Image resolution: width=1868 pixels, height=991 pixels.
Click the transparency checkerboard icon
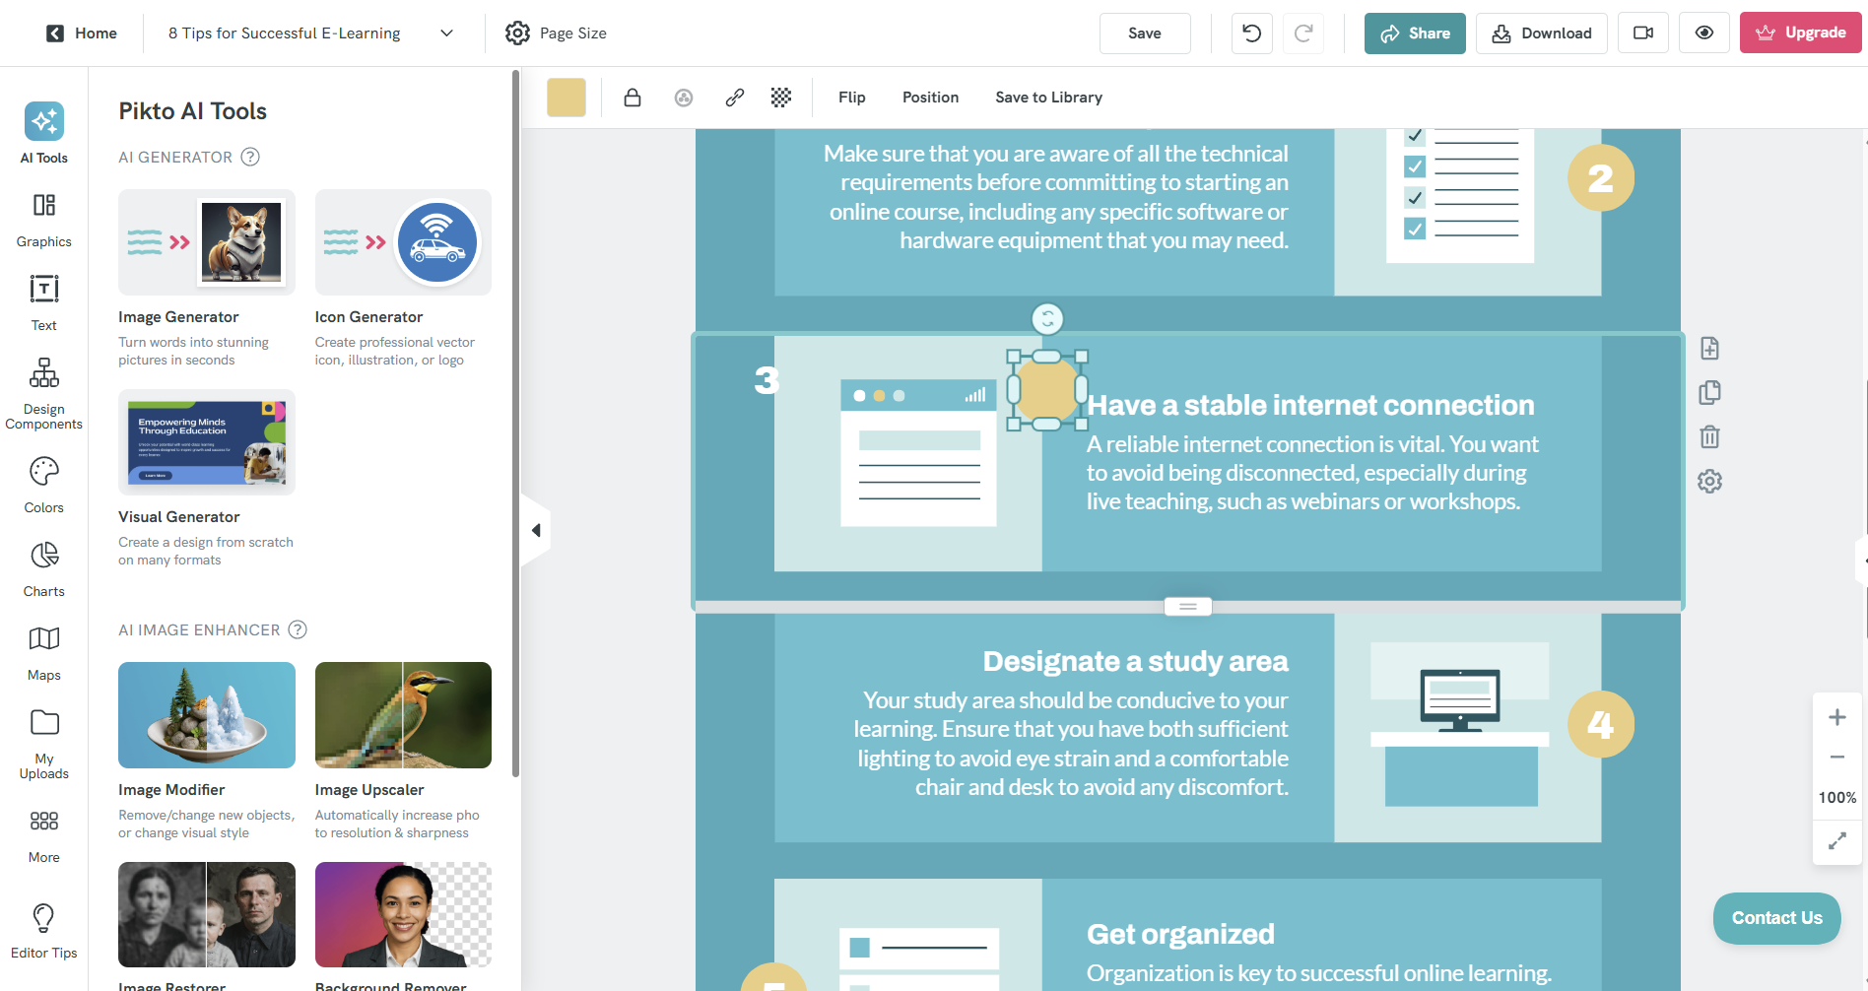tap(781, 98)
